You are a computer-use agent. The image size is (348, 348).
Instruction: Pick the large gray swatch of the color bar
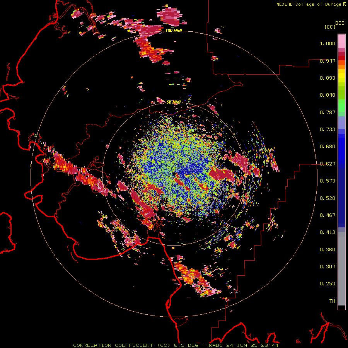(x=341, y=269)
